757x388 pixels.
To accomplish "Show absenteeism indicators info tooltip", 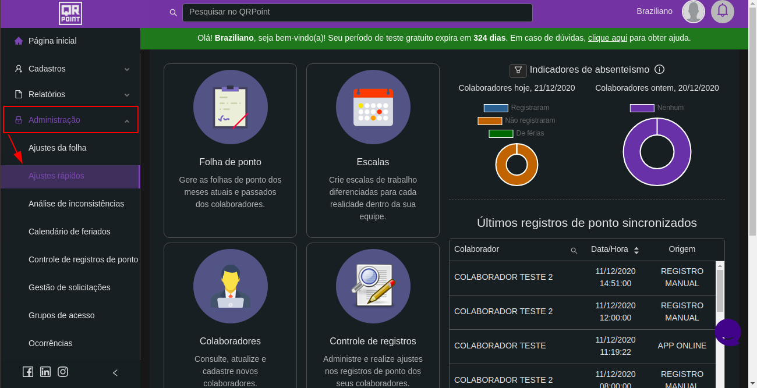I will 659,70.
